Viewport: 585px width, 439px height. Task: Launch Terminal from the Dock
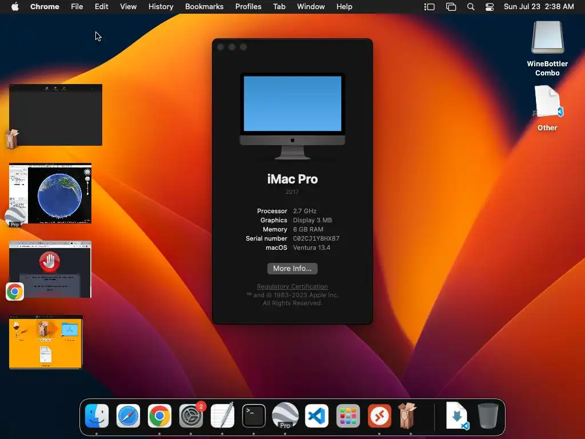click(254, 416)
